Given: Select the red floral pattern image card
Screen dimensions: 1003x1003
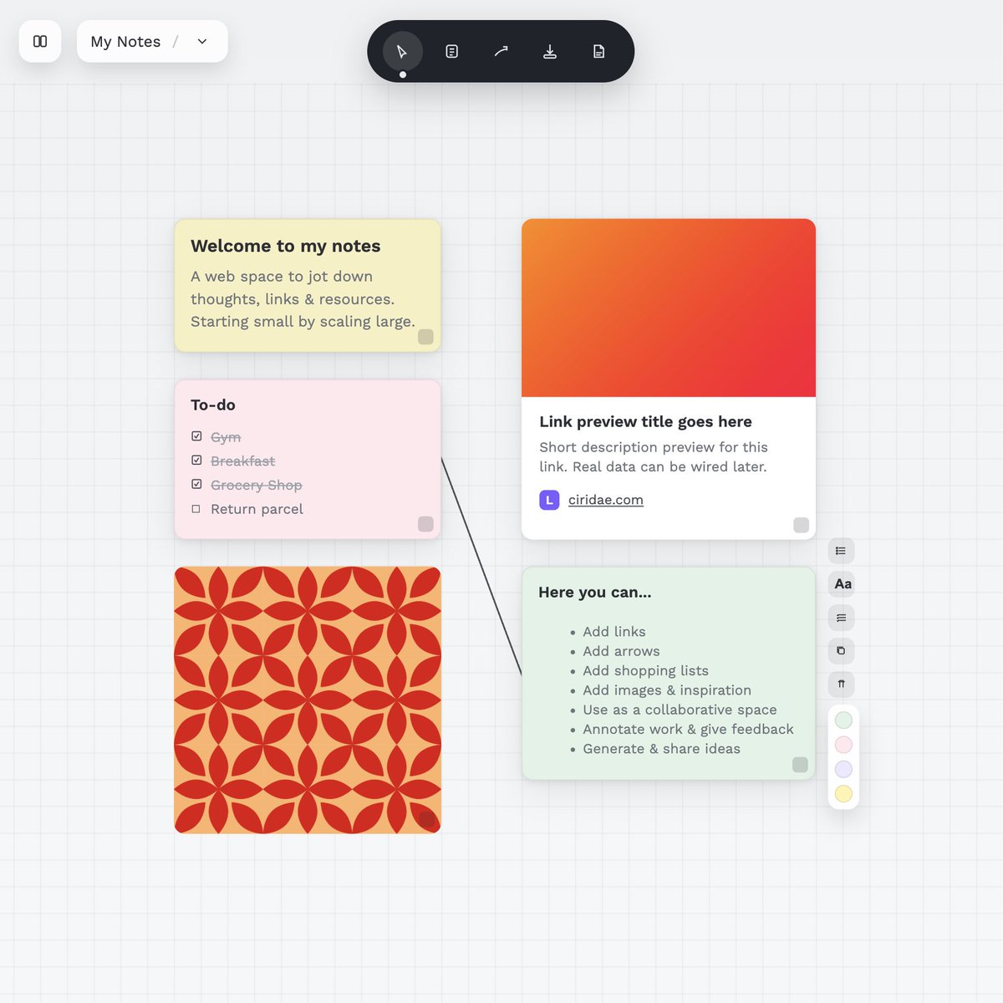Looking at the screenshot, I should pyautogui.click(x=308, y=700).
